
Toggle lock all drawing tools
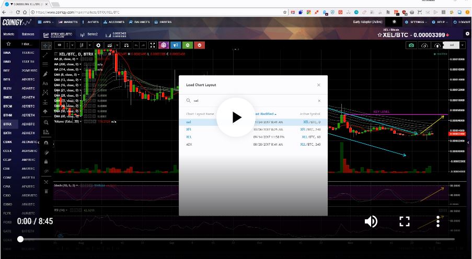point(46,161)
